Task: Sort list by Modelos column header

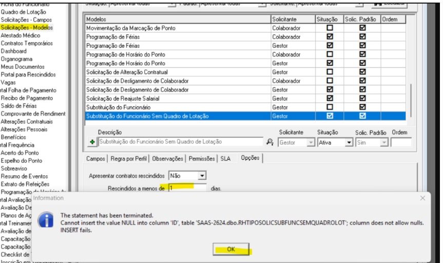Action: point(178,19)
